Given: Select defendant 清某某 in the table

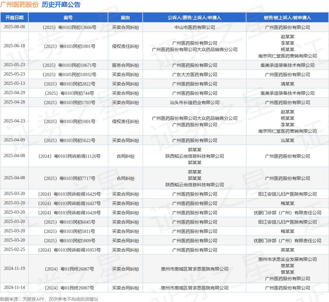Looking at the screenshot, I should 287,84.
